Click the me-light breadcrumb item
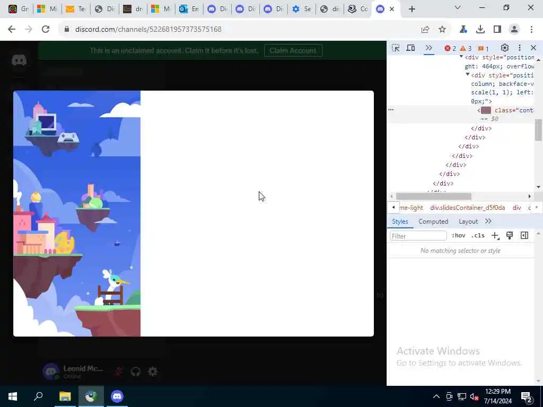Image resolution: width=543 pixels, height=407 pixels. [411, 208]
